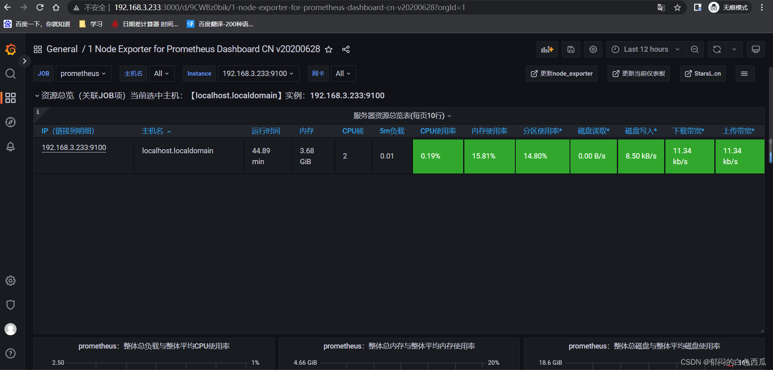Sort by 分区使用率* column header
This screenshot has width=773, height=370.
[x=542, y=131]
